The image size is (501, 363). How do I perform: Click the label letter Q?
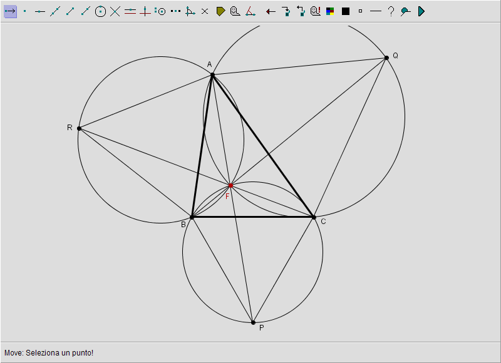point(396,56)
